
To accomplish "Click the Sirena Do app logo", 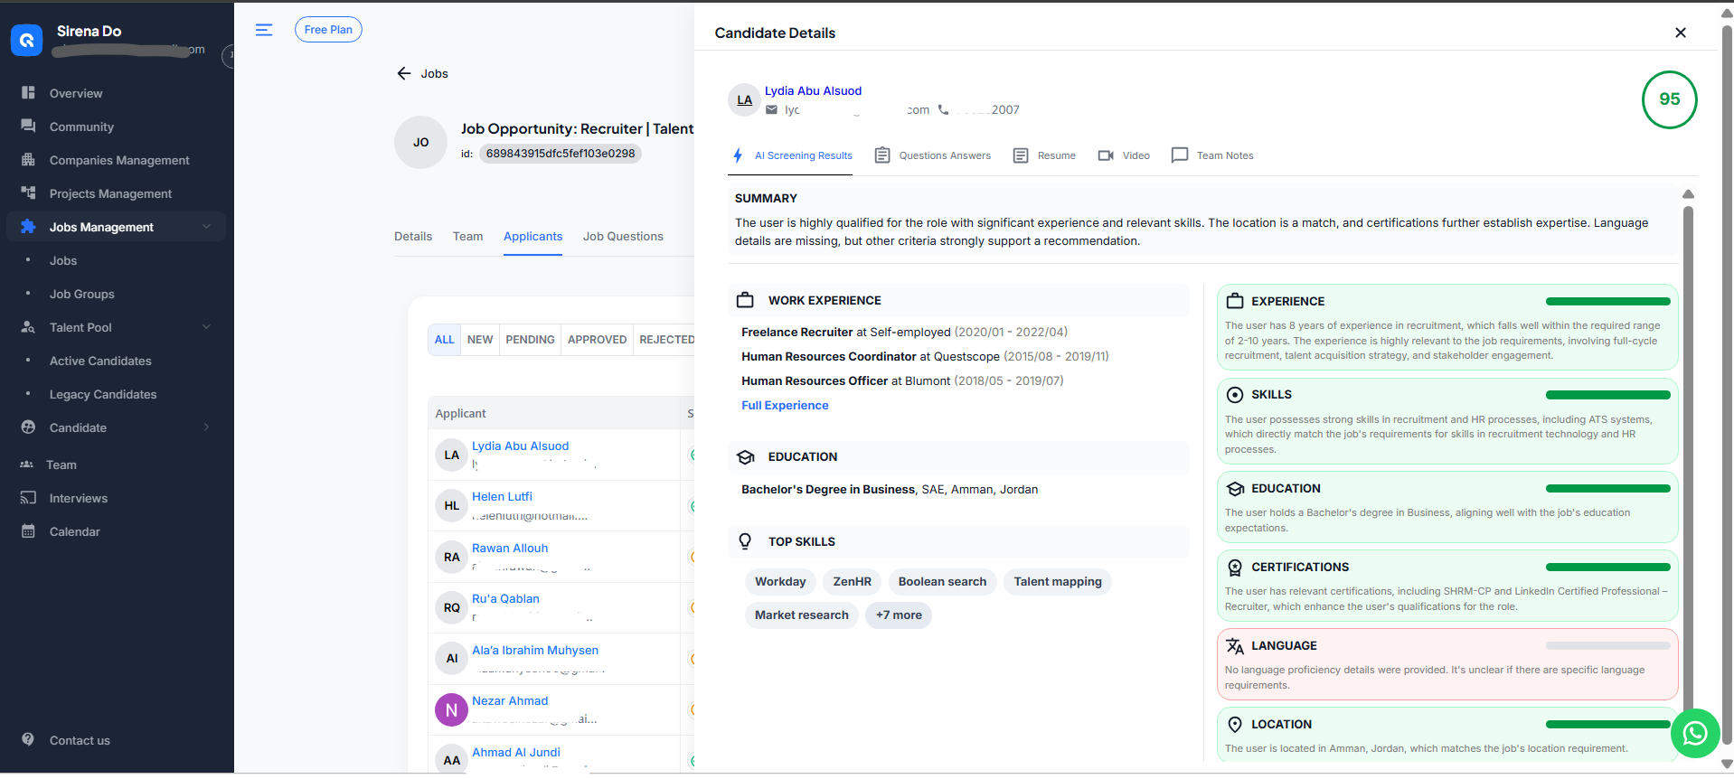I will pyautogui.click(x=26, y=40).
